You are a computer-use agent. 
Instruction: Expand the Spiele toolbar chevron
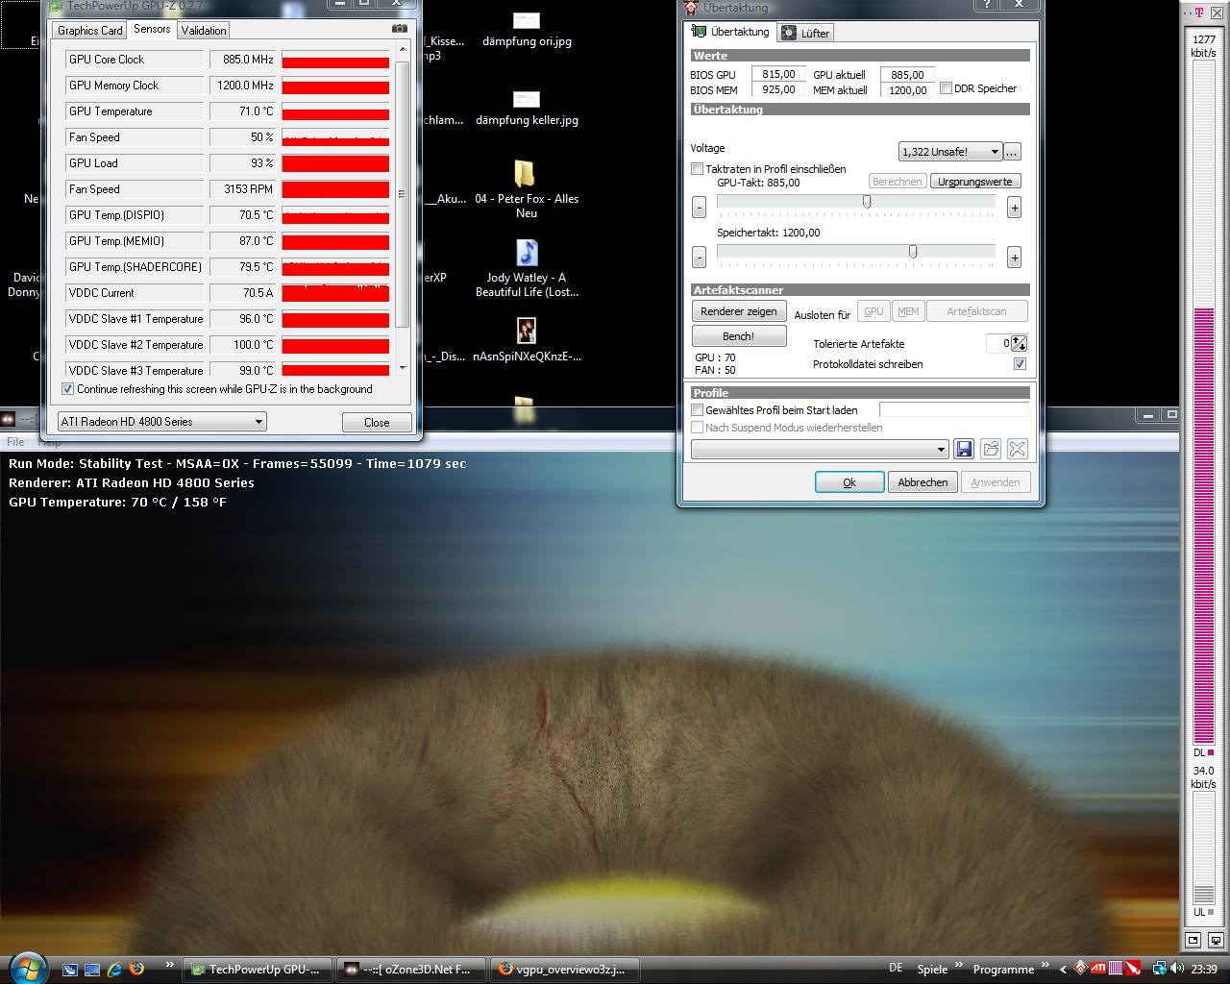958,966
